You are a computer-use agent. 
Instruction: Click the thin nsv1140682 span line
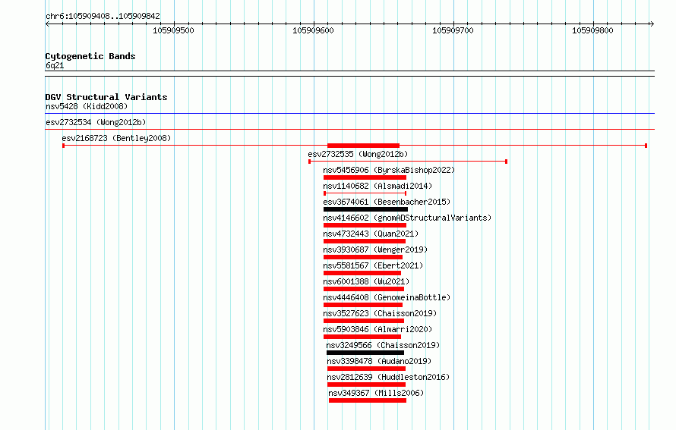(x=365, y=193)
